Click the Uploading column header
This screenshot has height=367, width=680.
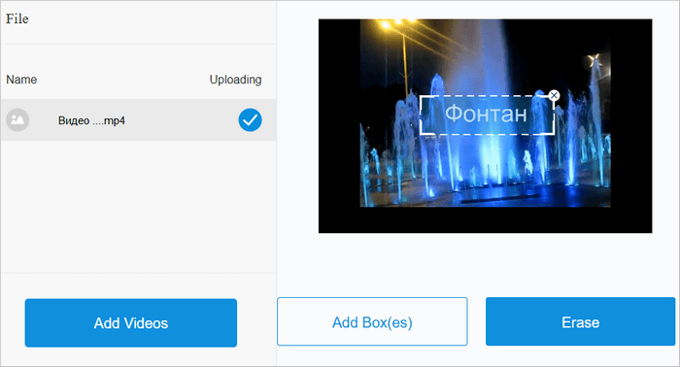(235, 80)
